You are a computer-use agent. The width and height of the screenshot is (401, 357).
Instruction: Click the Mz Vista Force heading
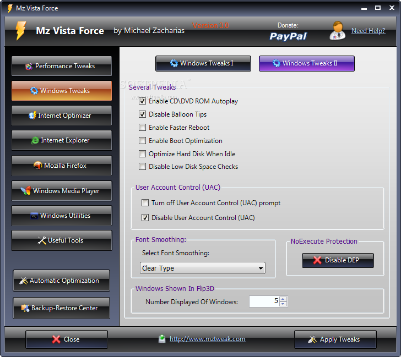click(70, 31)
